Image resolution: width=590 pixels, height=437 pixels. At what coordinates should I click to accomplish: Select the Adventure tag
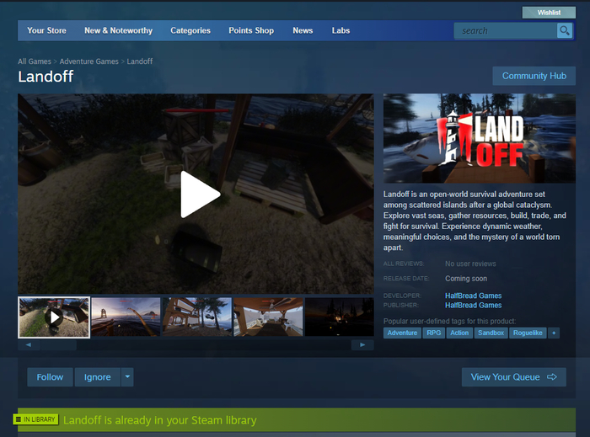tap(402, 333)
